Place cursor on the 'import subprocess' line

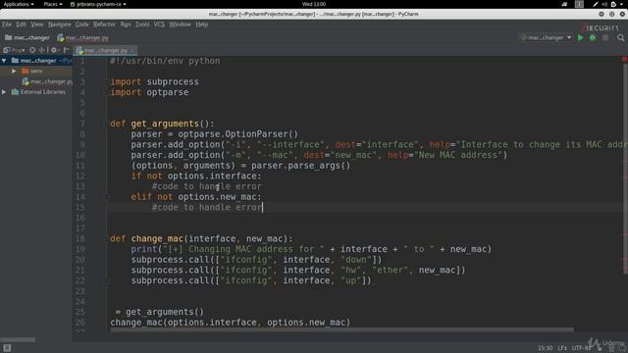click(x=155, y=81)
